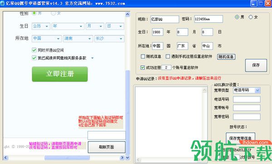Toggle the 成功注册 restart checkbox
The image size is (272, 164).
[x=142, y=68]
